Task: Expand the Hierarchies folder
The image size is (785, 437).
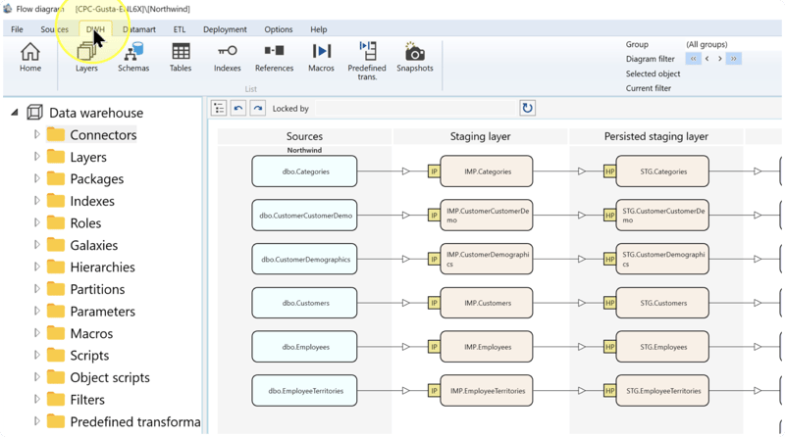Action: click(36, 267)
